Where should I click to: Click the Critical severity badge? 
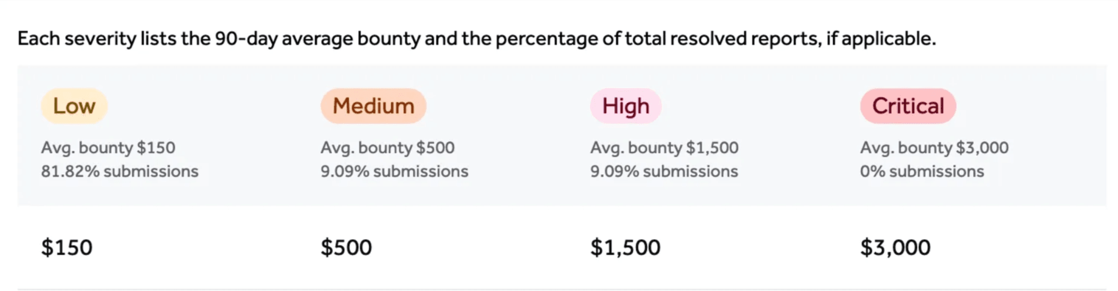[x=908, y=106]
